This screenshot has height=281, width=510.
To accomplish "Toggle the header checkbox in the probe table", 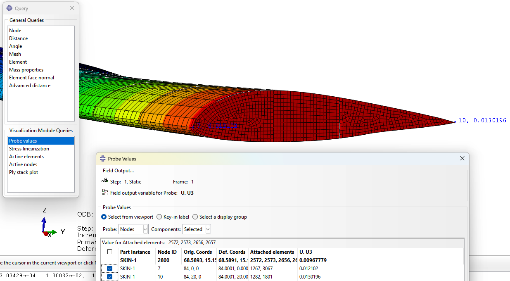I will (x=109, y=252).
